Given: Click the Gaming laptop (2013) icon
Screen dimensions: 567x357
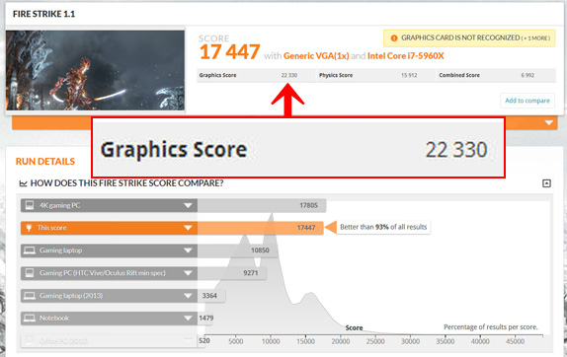Looking at the screenshot, I should pos(29,296).
